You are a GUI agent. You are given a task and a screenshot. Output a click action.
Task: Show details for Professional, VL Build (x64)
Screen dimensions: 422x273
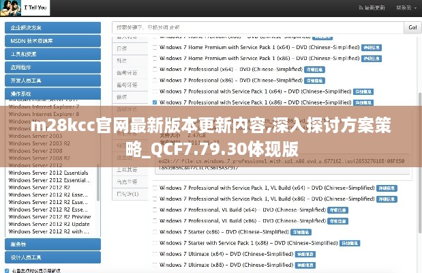coord(338,210)
